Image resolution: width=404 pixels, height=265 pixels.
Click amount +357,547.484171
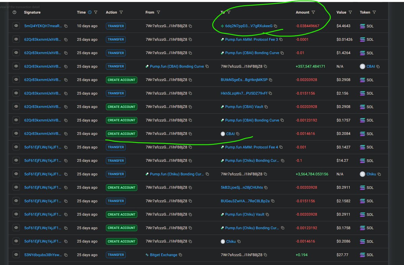coord(310,66)
